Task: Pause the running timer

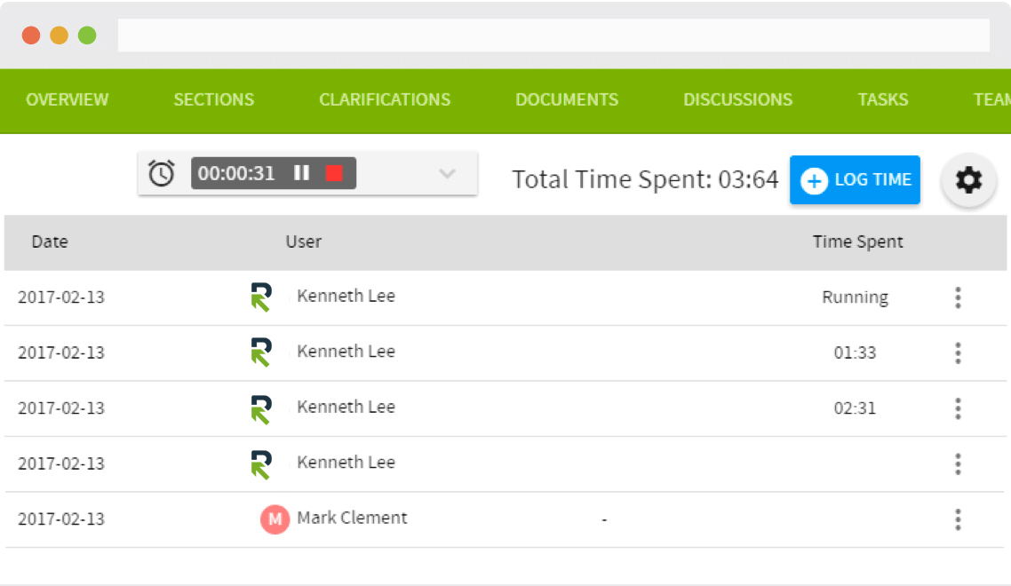Action: (x=302, y=173)
